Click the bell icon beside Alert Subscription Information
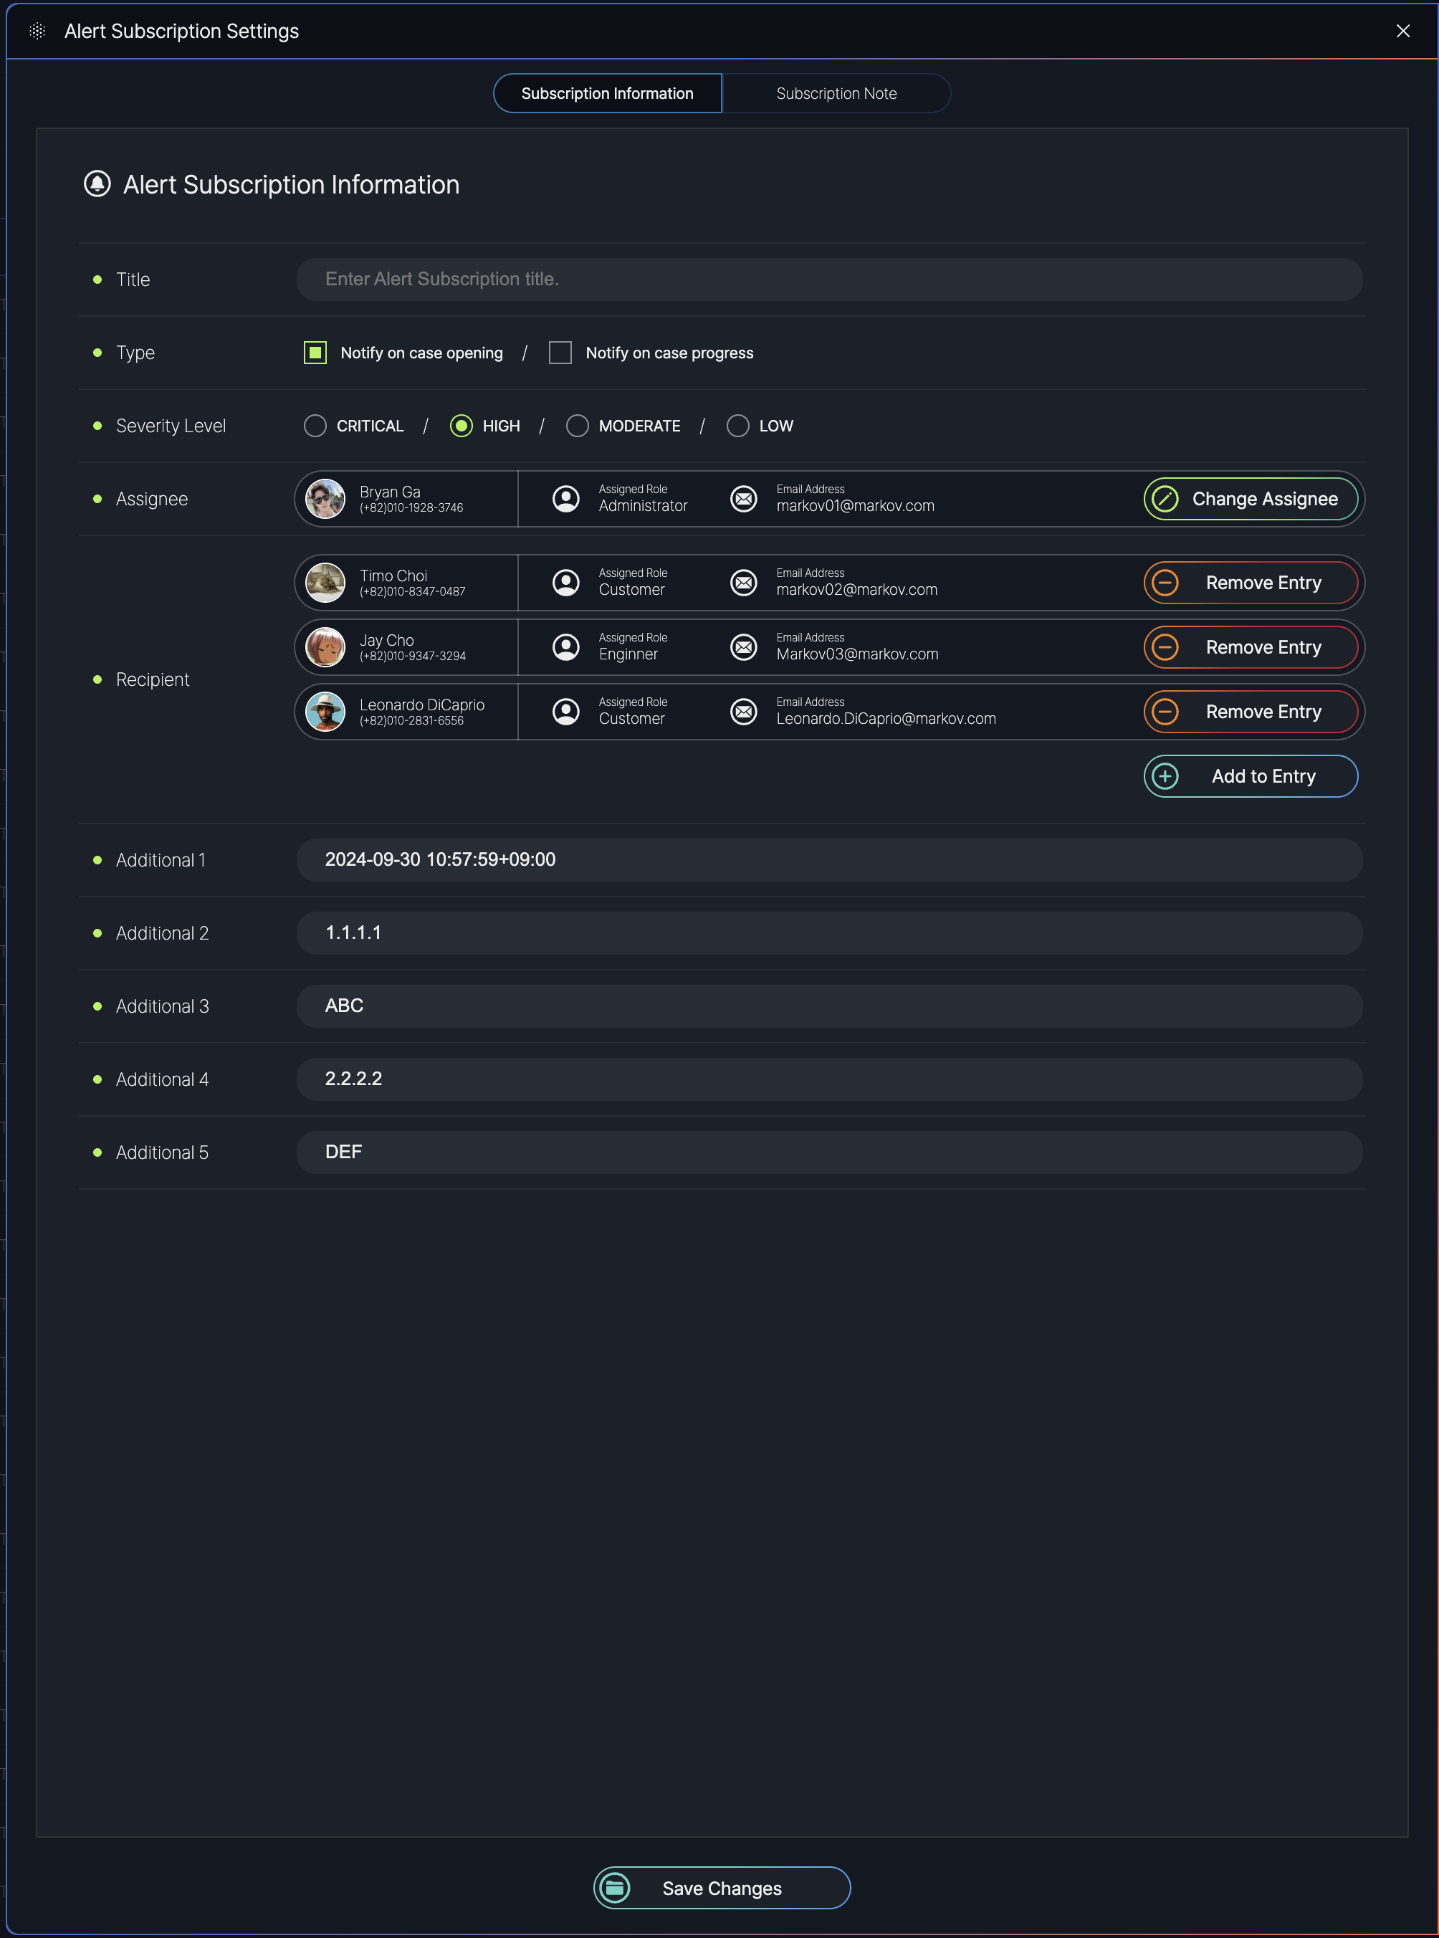 coord(97,183)
